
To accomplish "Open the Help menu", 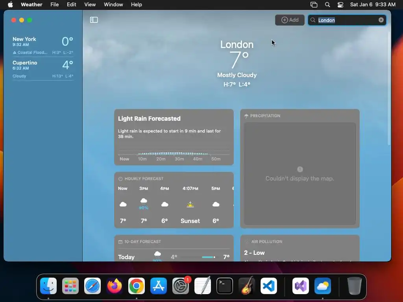I will pos(136,5).
